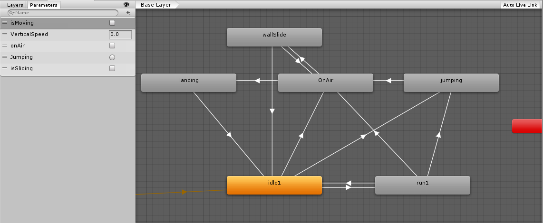Click the idle1 to jumping transition arrow
Screen dimensions: 543x223
[363, 136]
